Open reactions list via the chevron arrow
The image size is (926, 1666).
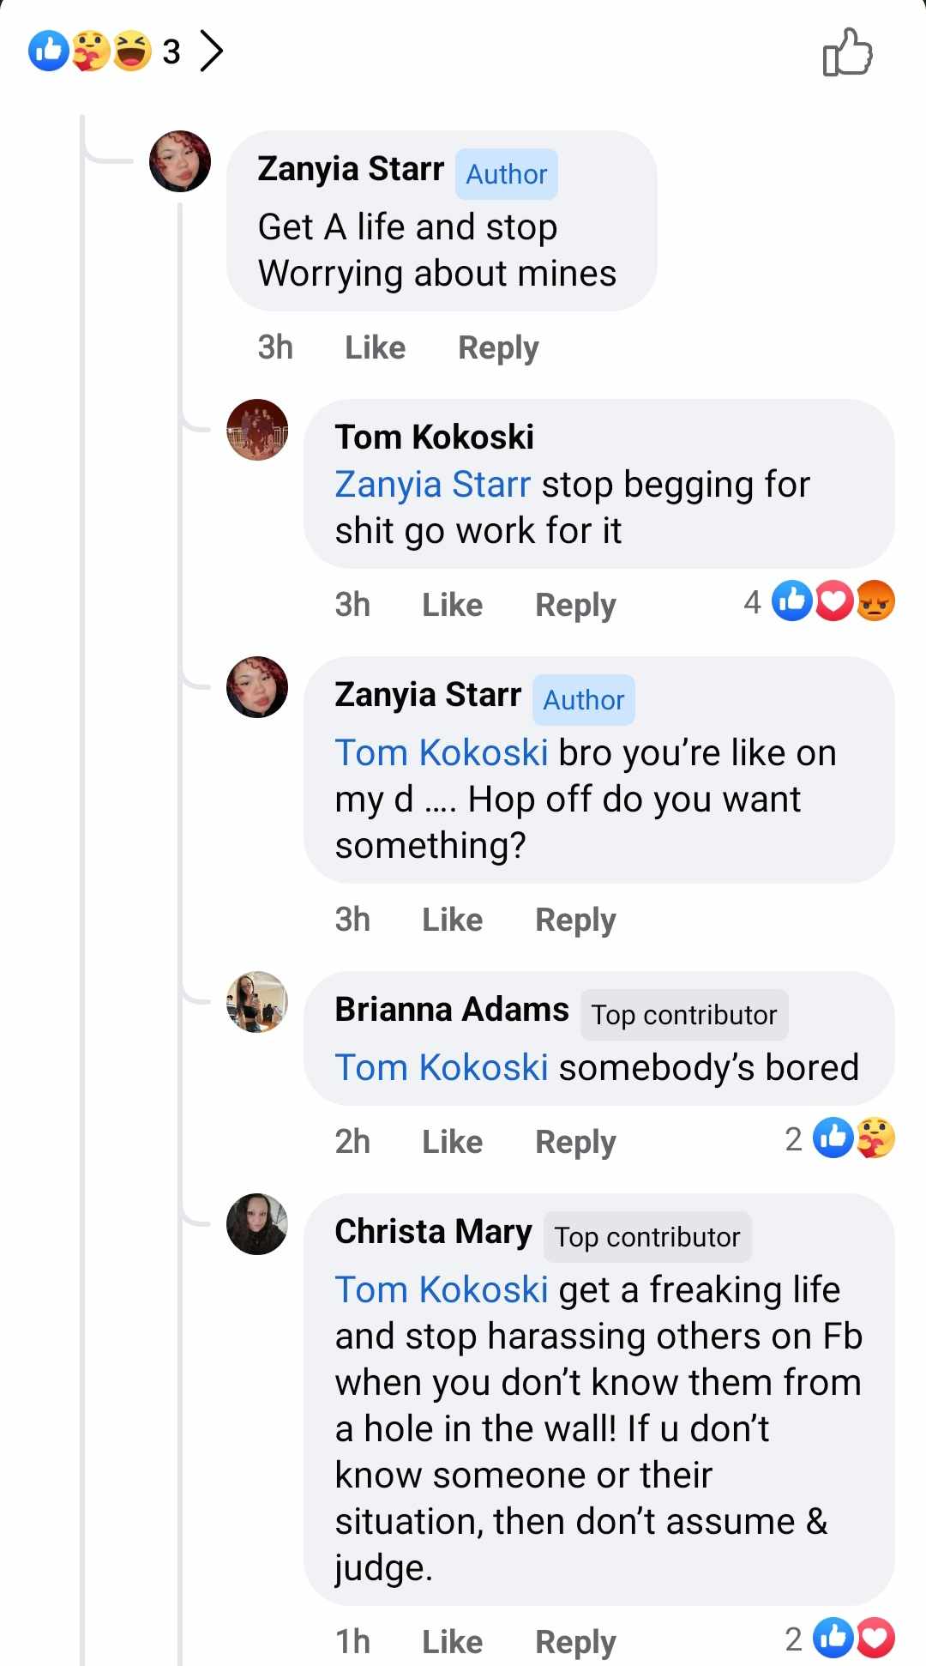pyautogui.click(x=211, y=51)
